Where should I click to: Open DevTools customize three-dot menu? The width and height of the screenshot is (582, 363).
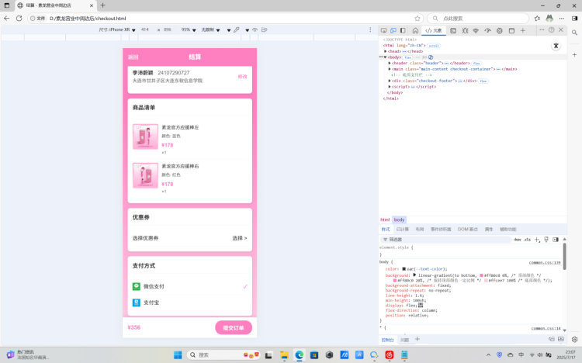542,29
